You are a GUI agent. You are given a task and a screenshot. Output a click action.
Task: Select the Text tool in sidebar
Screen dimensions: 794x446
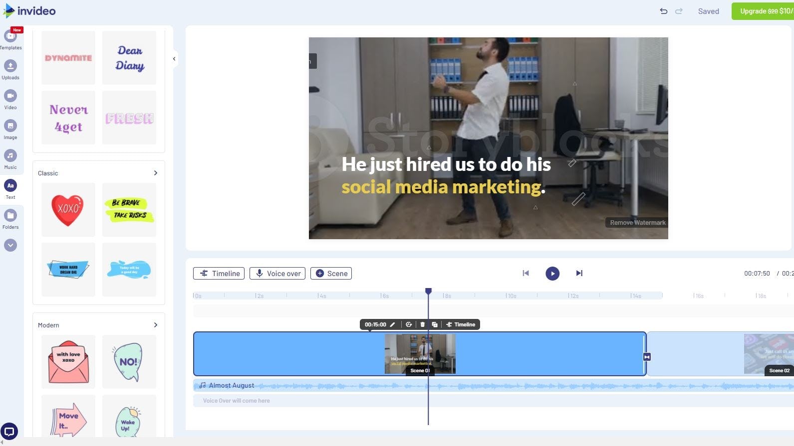[10, 189]
